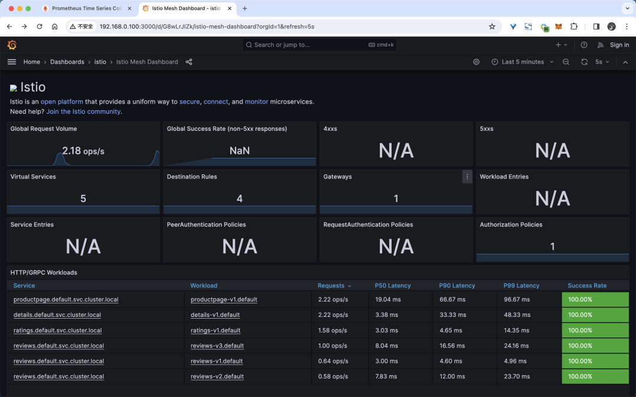The height and width of the screenshot is (397, 636).
Task: Open the RSS news feed icon
Action: (x=601, y=45)
